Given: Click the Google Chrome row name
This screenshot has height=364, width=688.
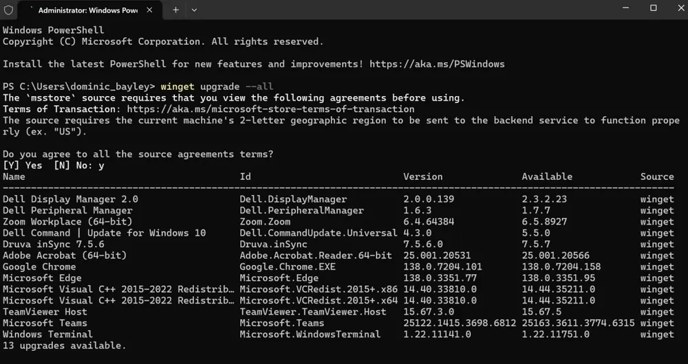Looking at the screenshot, I should pyautogui.click(x=39, y=266).
